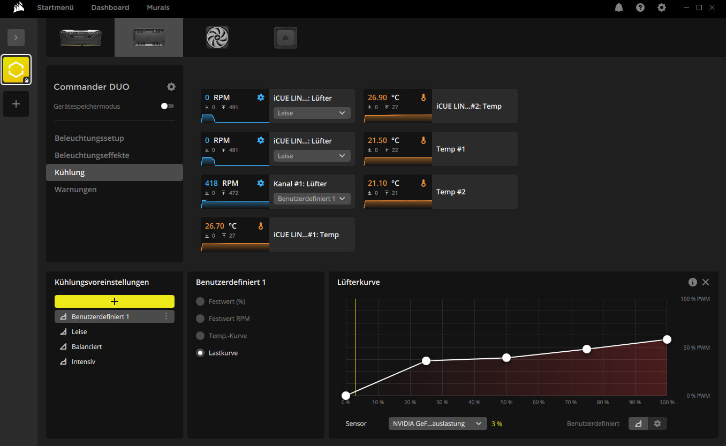This screenshot has width=726, height=446.
Task: Open the Dashboard menu
Action: [x=110, y=7]
